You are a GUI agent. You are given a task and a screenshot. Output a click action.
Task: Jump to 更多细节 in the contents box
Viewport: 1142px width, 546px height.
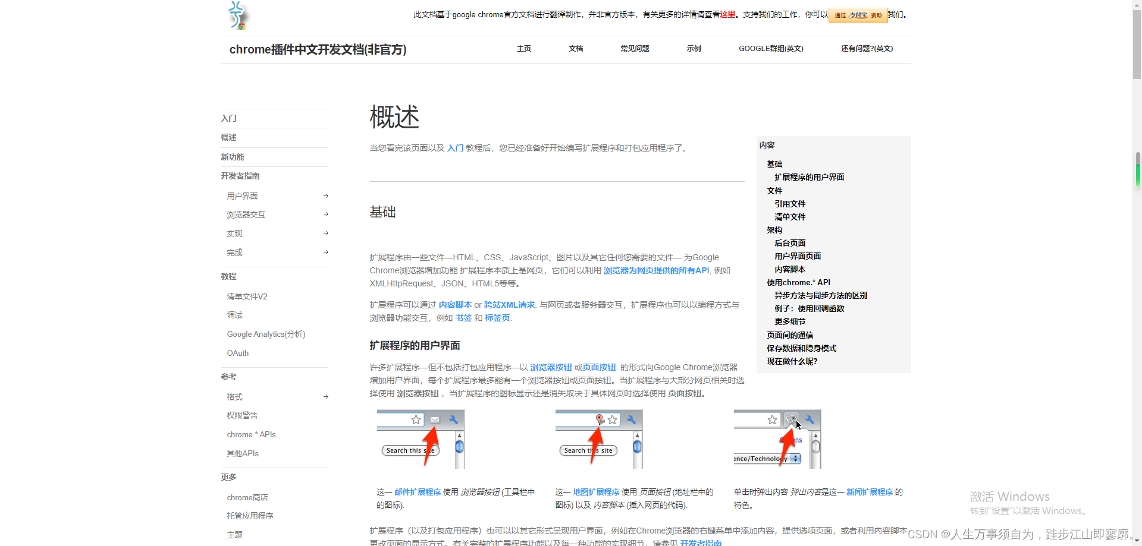[790, 321]
